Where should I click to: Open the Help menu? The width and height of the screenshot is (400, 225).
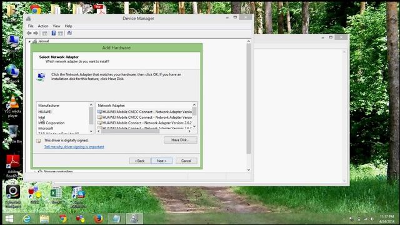tap(68, 26)
